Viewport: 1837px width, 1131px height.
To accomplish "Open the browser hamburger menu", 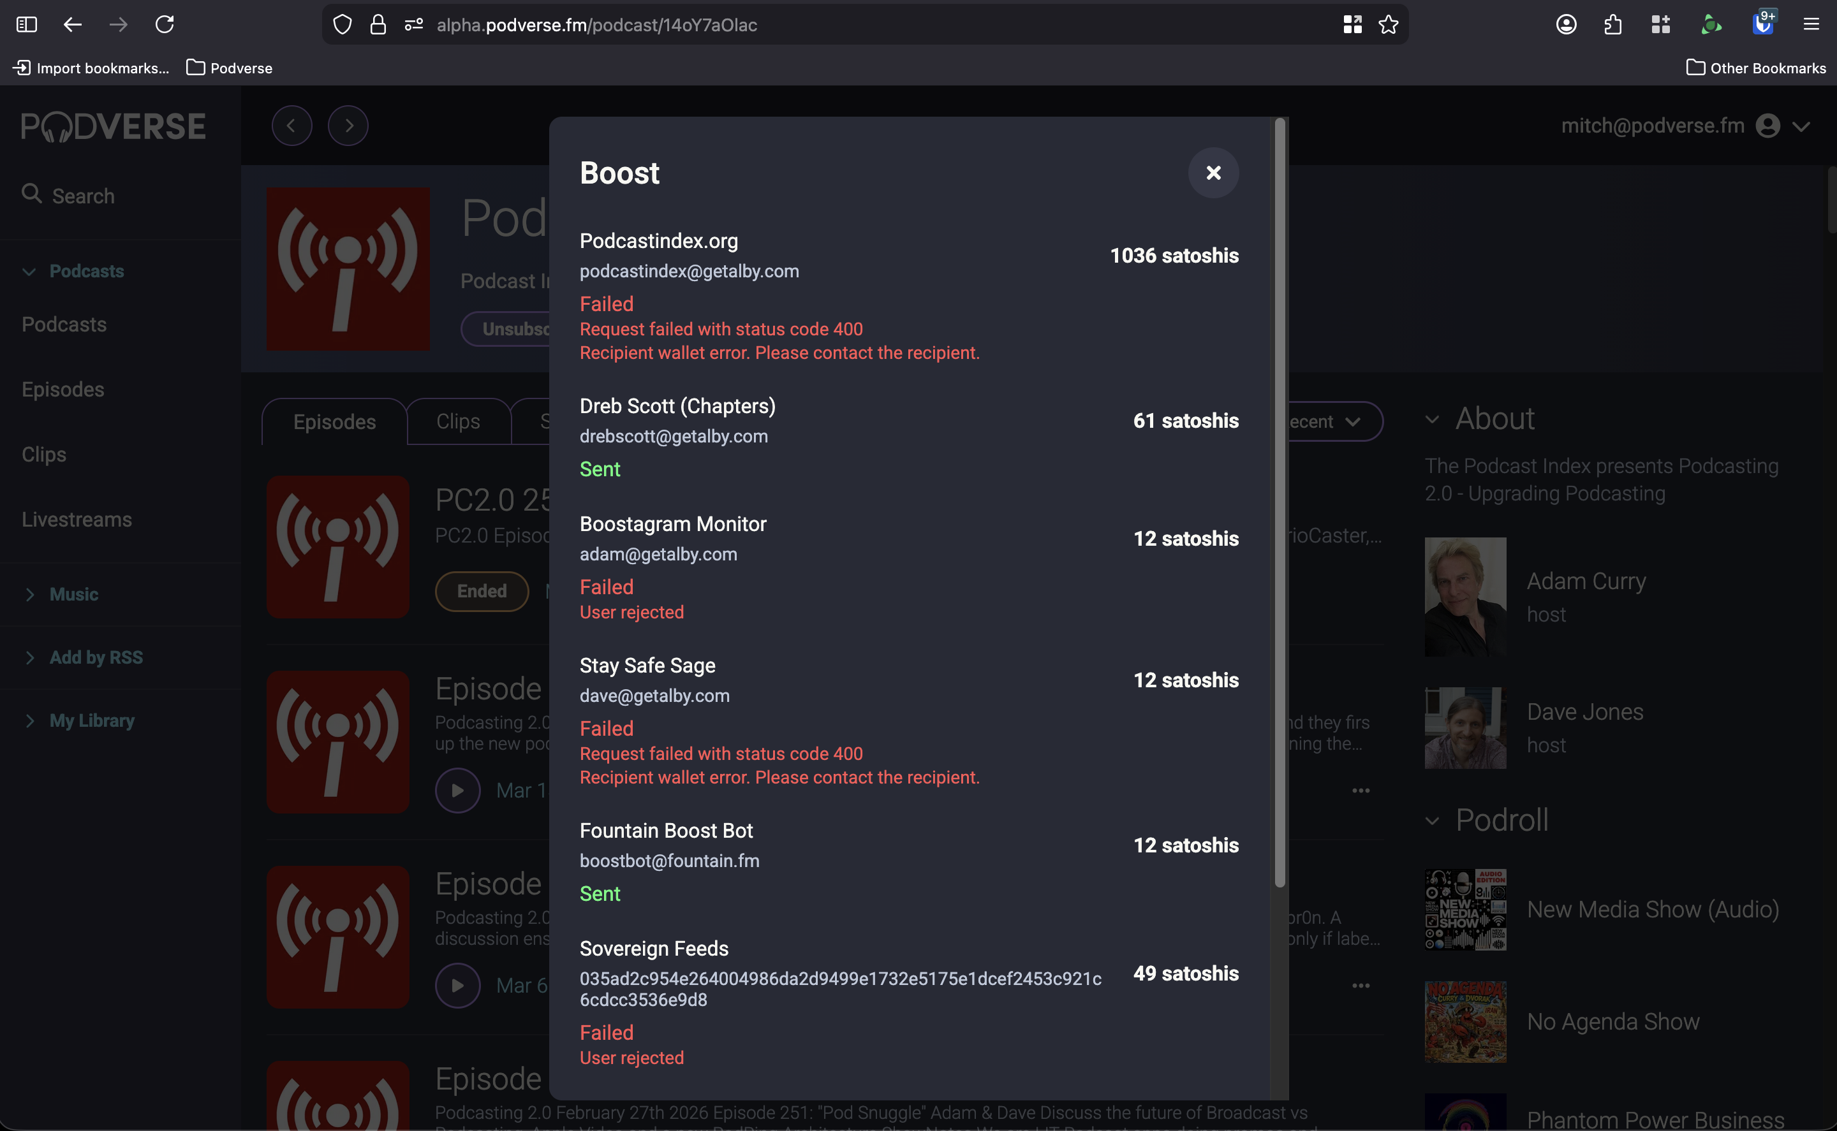I will [x=1811, y=25].
